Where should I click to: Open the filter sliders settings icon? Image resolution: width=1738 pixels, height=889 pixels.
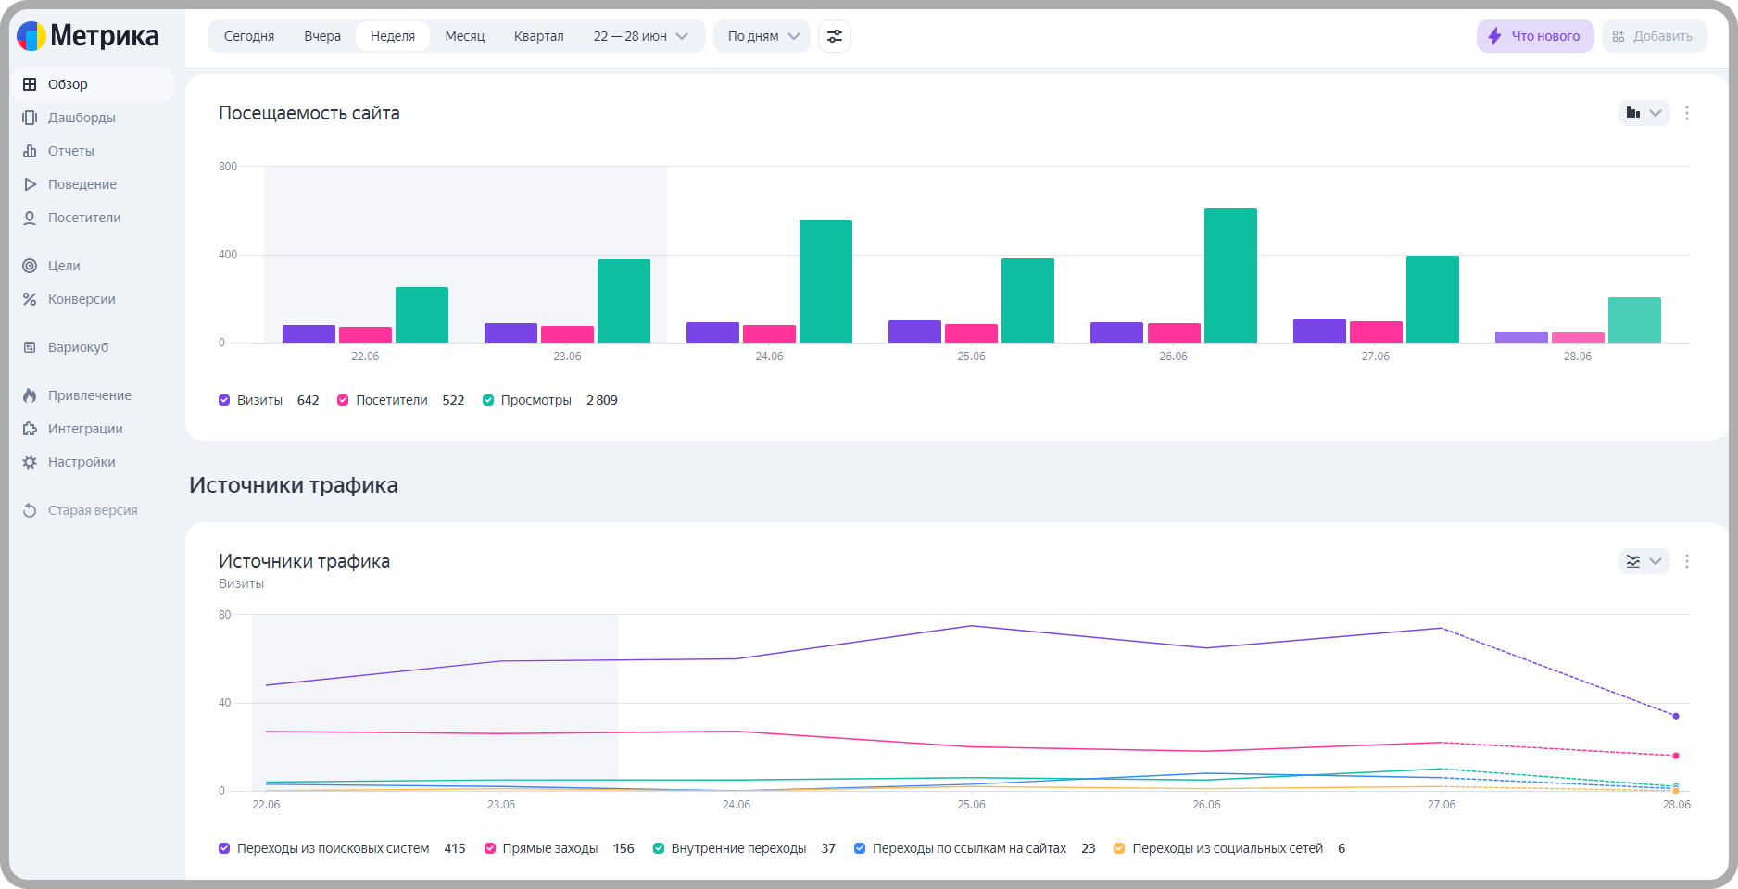[x=835, y=36]
